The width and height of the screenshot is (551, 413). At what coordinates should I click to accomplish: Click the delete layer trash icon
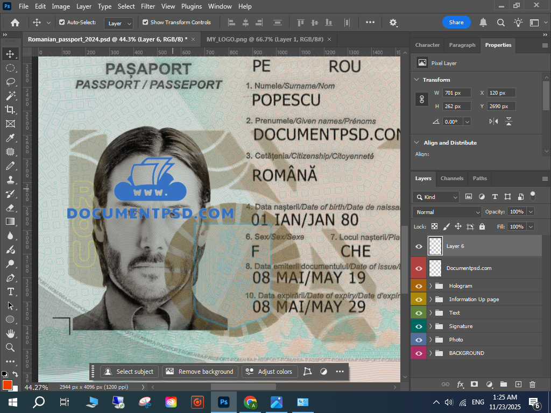coord(532,384)
